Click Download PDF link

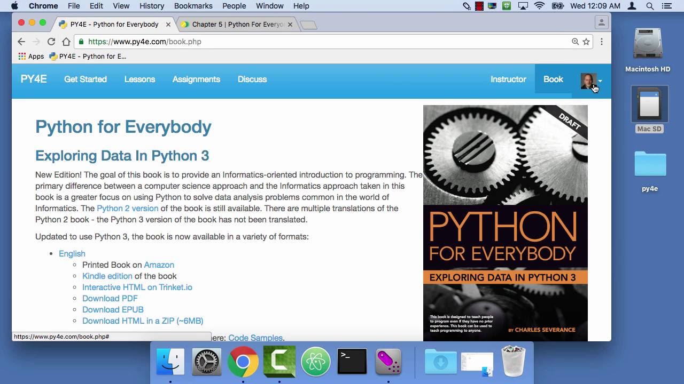[110, 298]
